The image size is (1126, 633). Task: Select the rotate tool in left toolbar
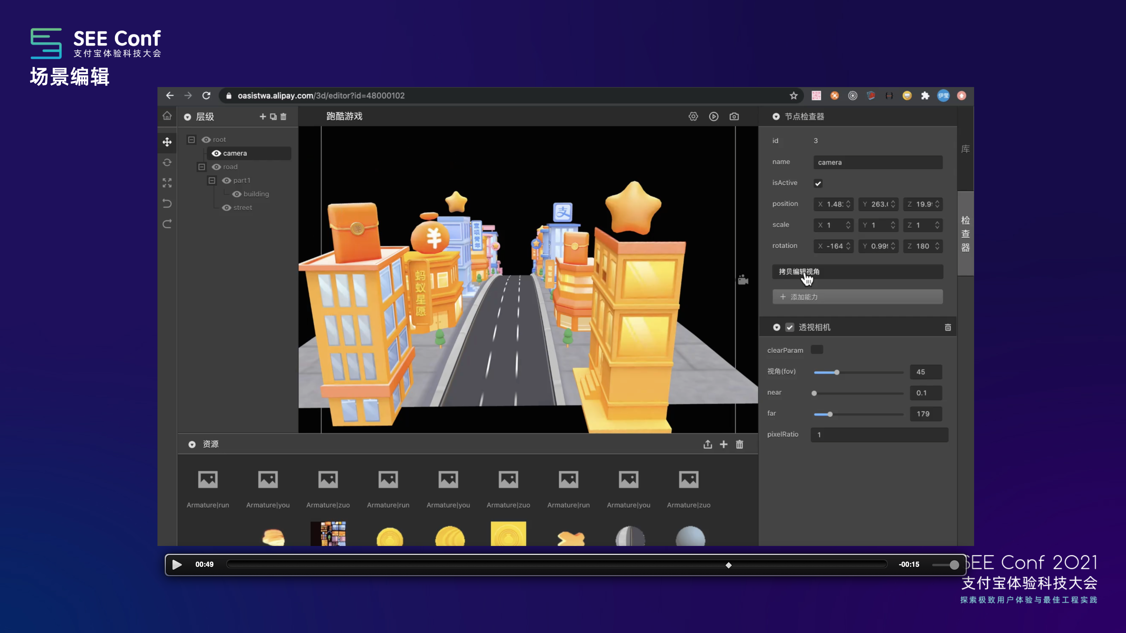click(x=167, y=163)
